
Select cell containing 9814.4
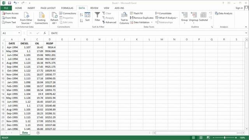[x=49, y=47]
